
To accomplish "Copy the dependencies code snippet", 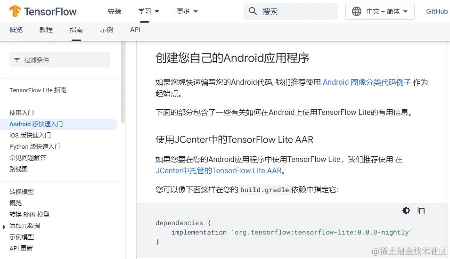I will [421, 210].
